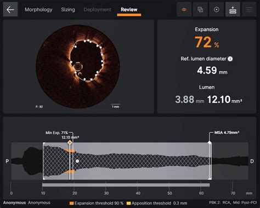Open the Sizing tab
This screenshot has width=260, height=208.
[68, 9]
